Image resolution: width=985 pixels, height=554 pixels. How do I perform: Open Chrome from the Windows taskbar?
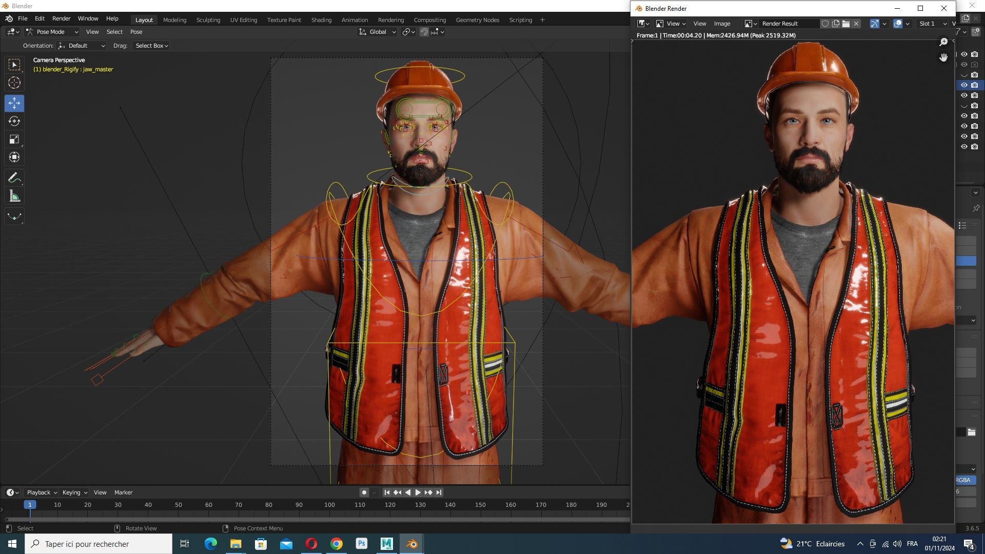coord(337,544)
